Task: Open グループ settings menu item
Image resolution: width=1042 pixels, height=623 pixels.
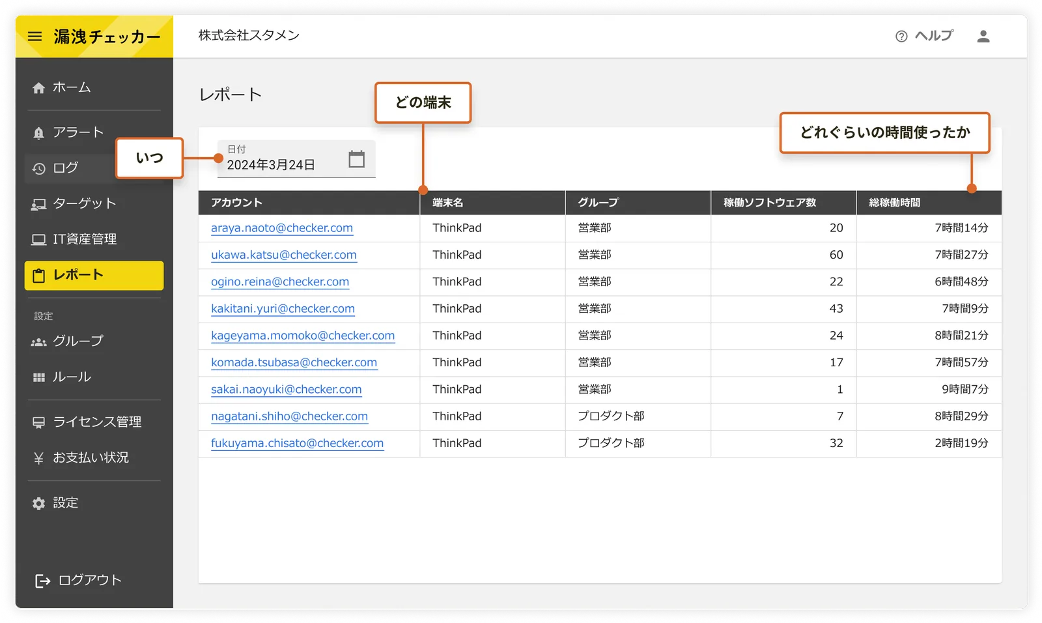Action: (x=94, y=341)
